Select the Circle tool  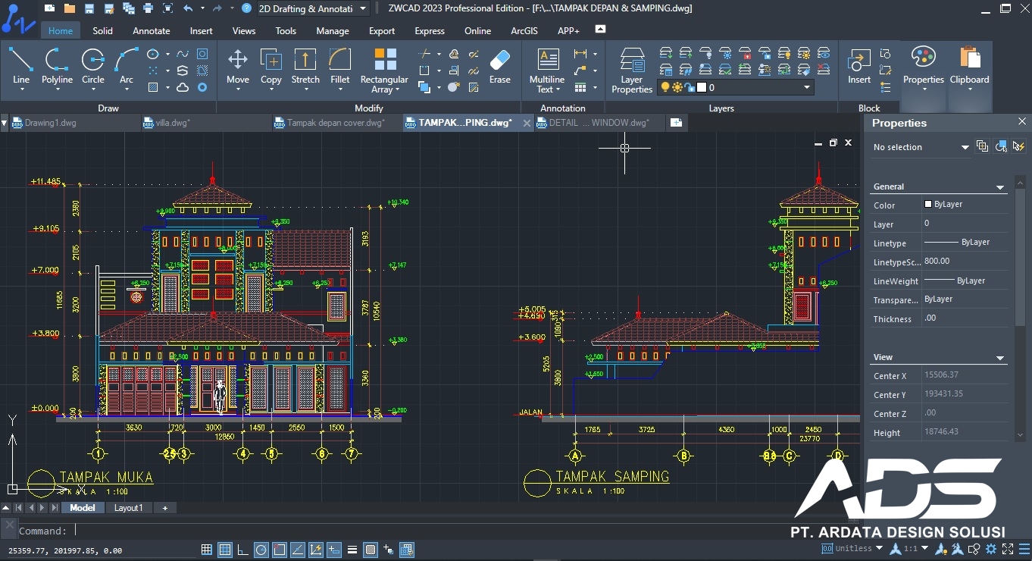pos(93,68)
